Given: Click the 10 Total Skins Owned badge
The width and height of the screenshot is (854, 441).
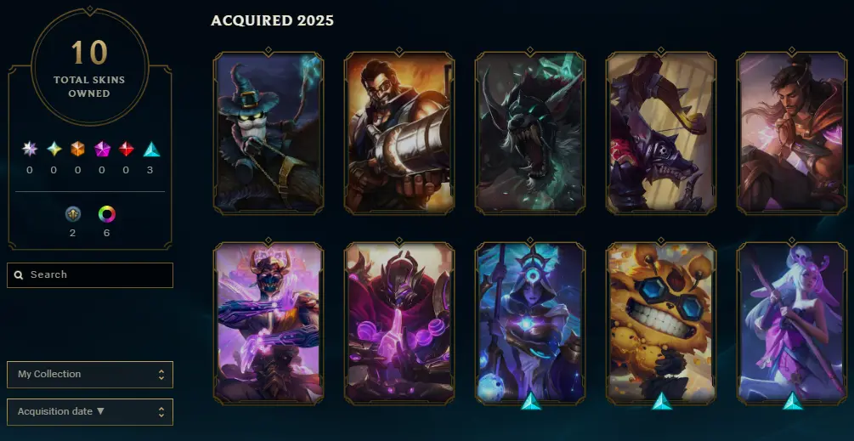Looking at the screenshot, I should 90,66.
